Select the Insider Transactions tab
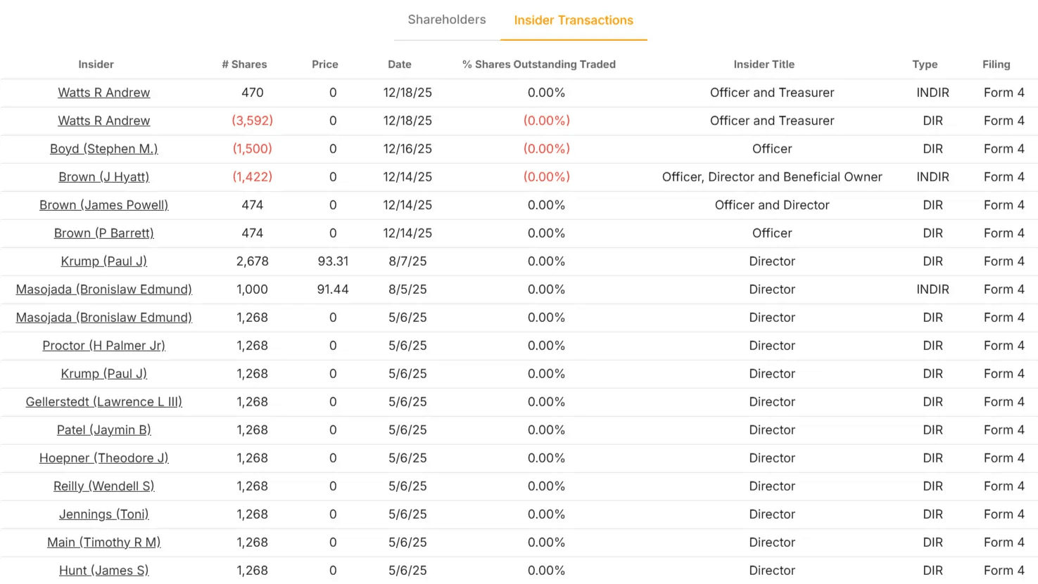 [x=574, y=20]
